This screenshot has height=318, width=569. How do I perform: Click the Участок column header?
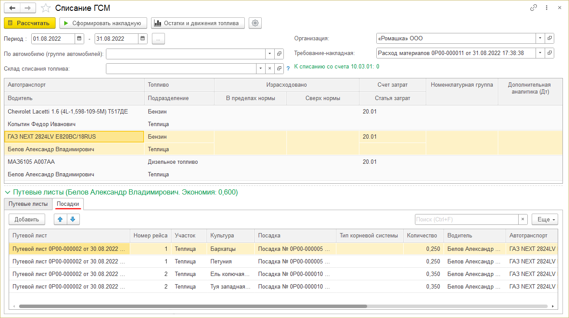click(x=189, y=236)
